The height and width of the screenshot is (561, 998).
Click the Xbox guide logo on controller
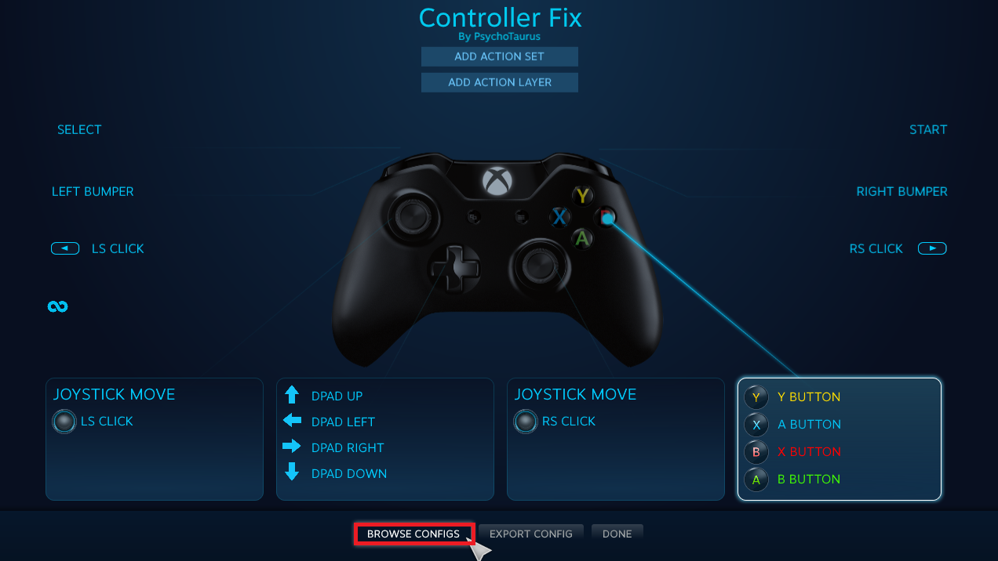[497, 181]
